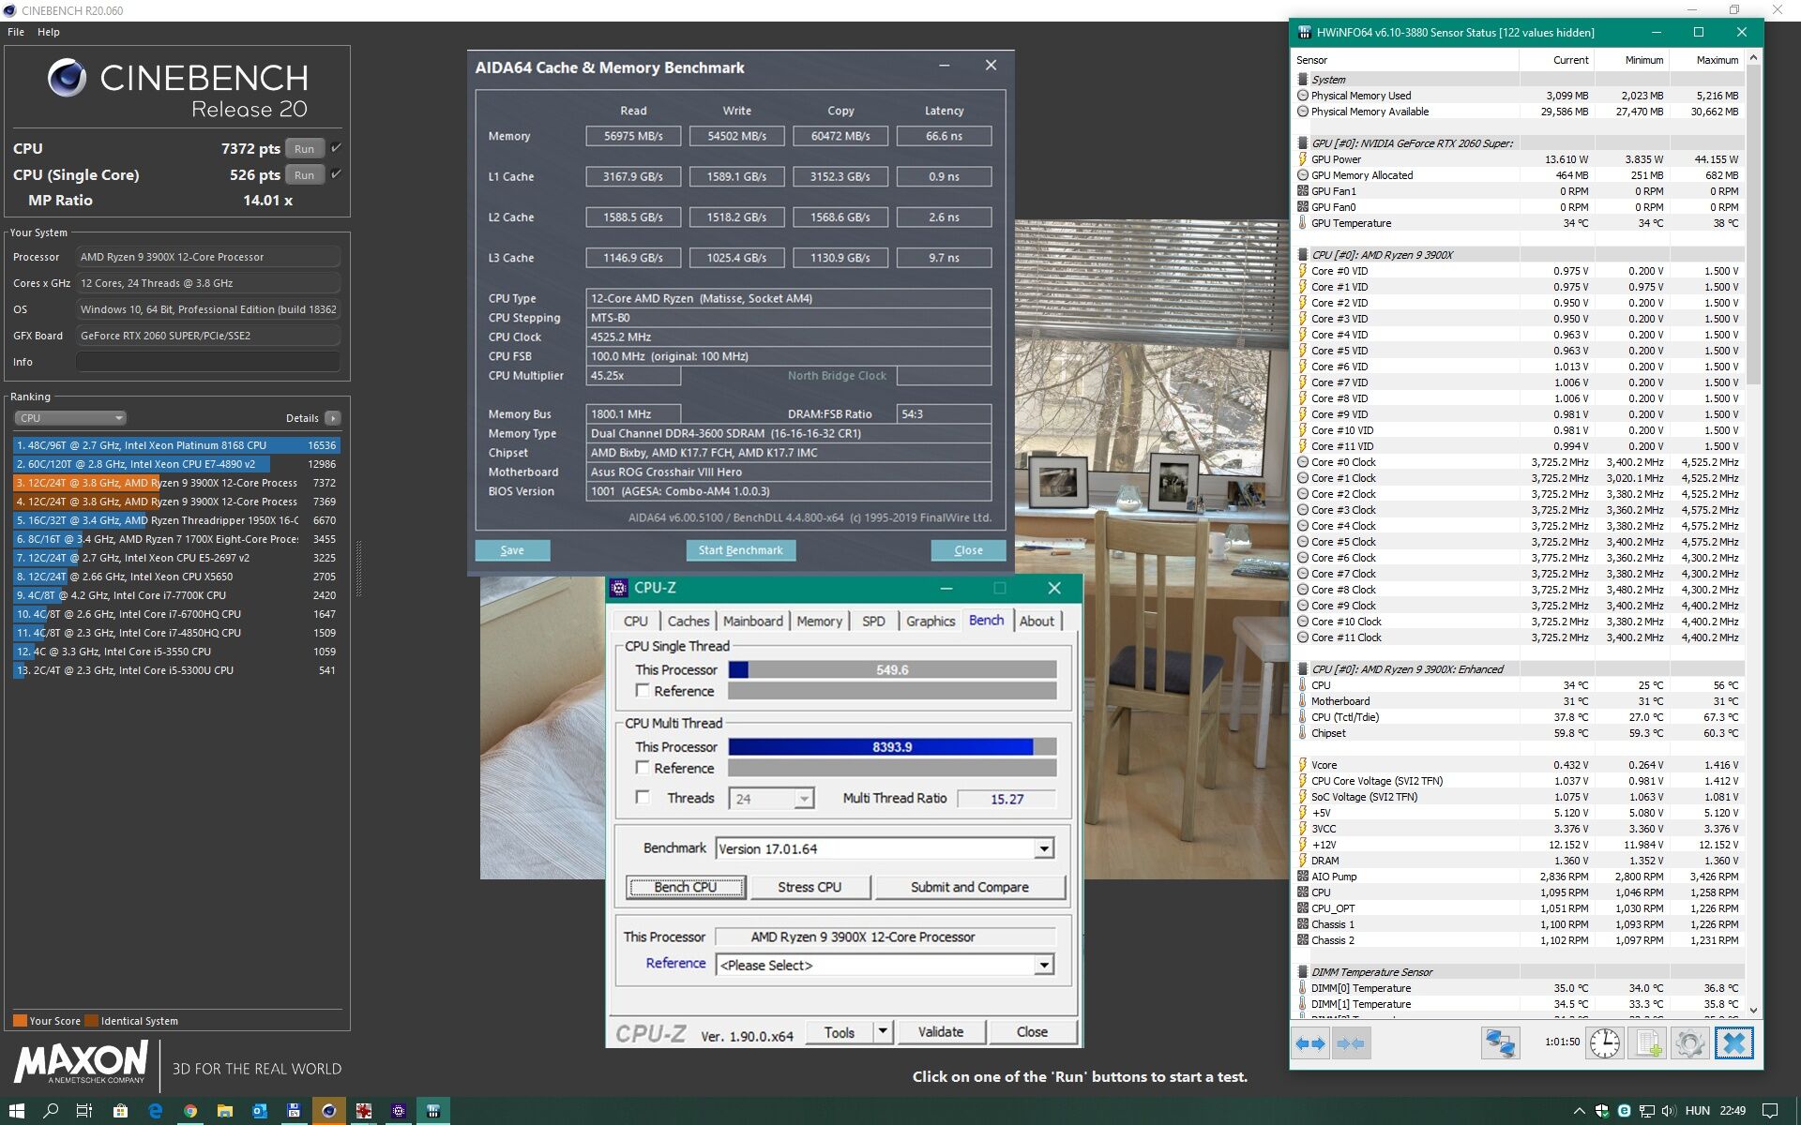Click AIDA64 Save button

(512, 550)
